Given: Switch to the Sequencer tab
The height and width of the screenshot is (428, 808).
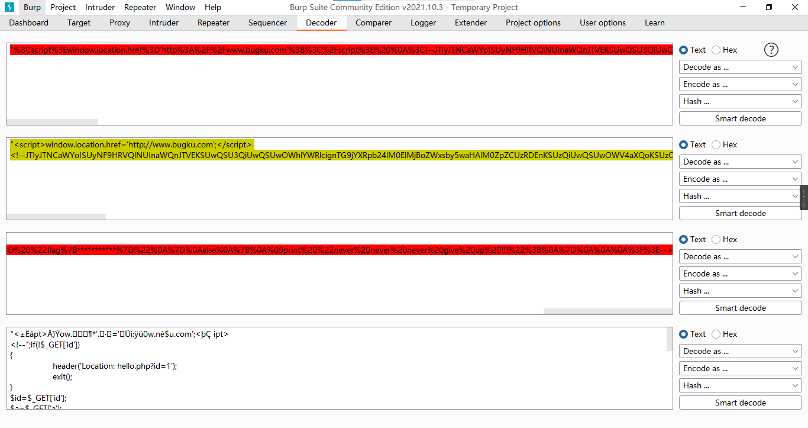Looking at the screenshot, I should pos(267,22).
